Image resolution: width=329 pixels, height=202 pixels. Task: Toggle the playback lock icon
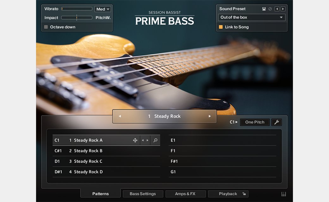pos(244,193)
